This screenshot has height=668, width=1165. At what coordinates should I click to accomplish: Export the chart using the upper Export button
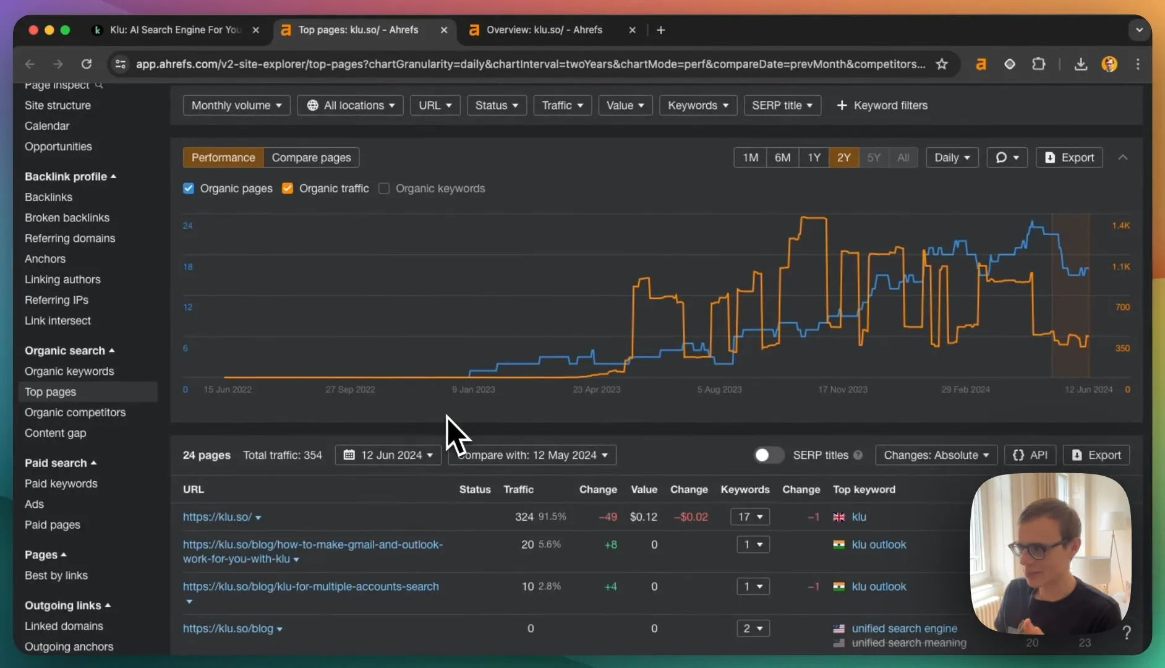[x=1069, y=158]
